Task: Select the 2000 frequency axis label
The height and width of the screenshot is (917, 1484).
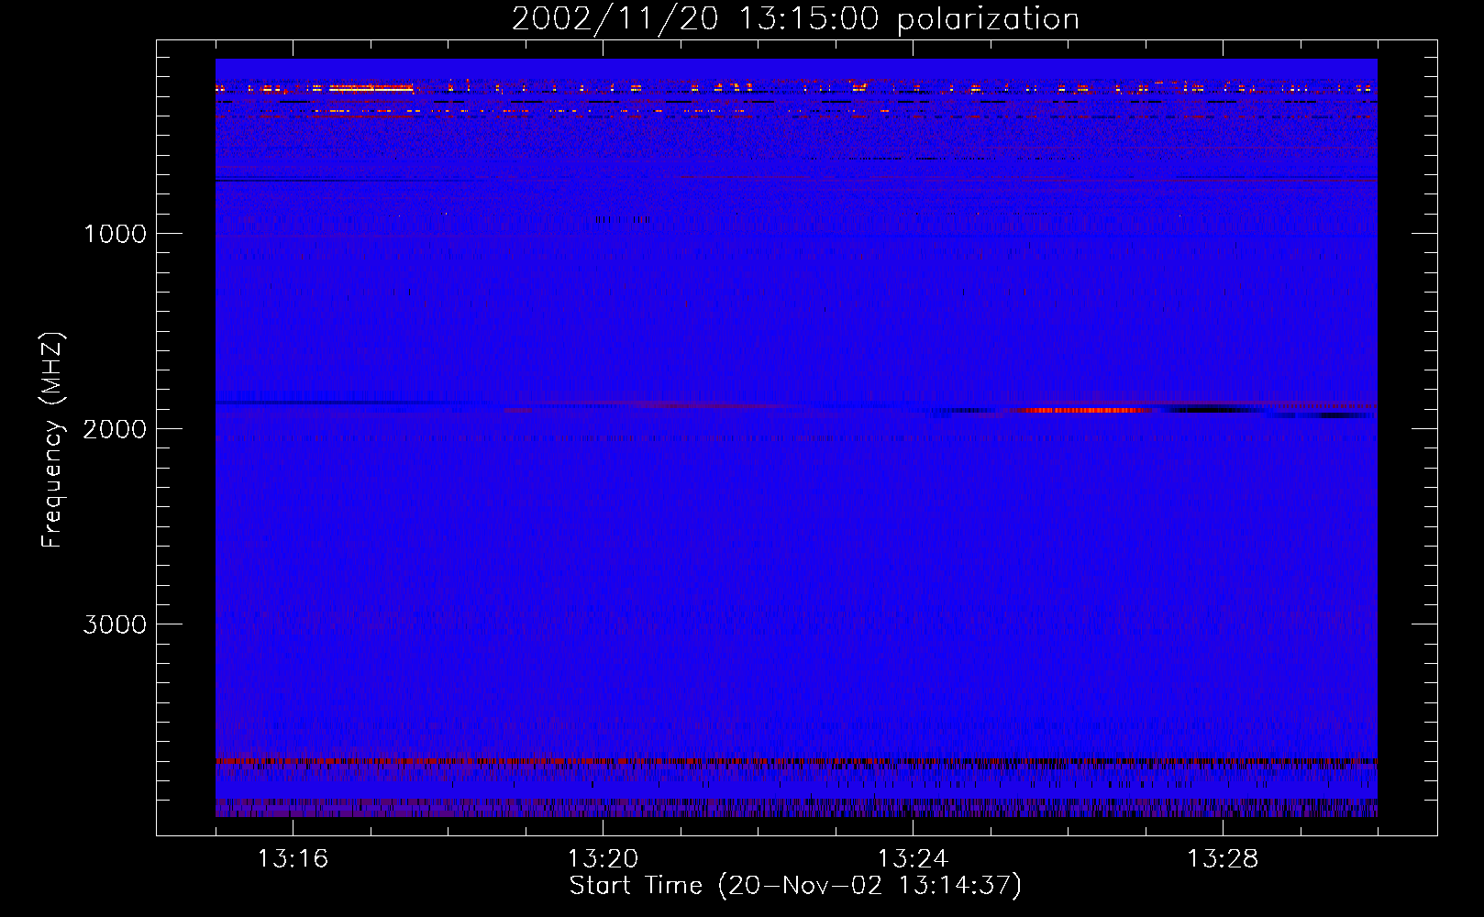Action: [115, 429]
